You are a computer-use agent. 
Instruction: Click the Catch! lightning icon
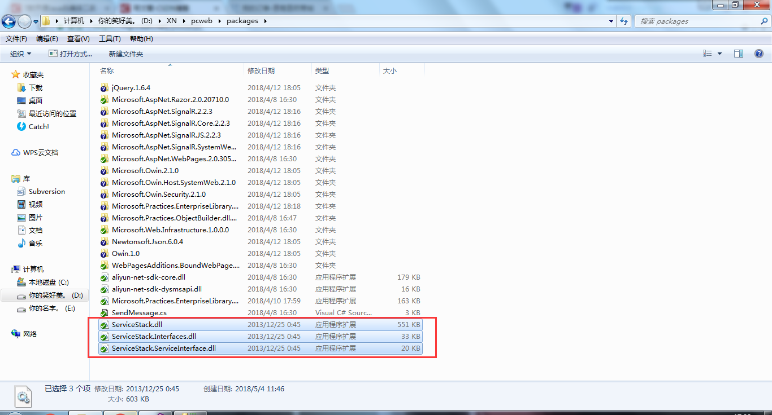coord(21,126)
